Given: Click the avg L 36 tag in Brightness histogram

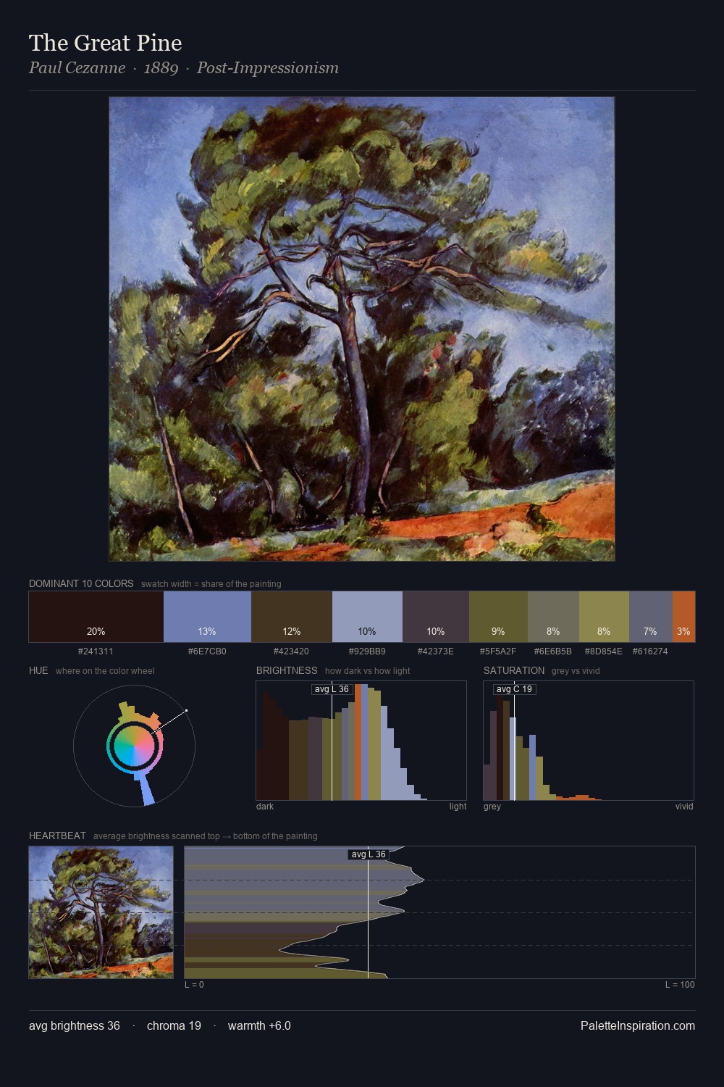Looking at the screenshot, I should (x=332, y=689).
